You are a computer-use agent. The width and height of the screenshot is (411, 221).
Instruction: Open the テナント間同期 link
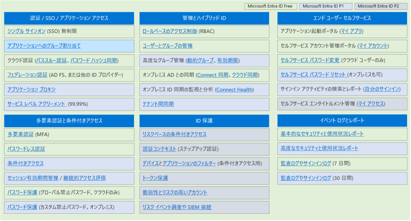[x=158, y=104]
